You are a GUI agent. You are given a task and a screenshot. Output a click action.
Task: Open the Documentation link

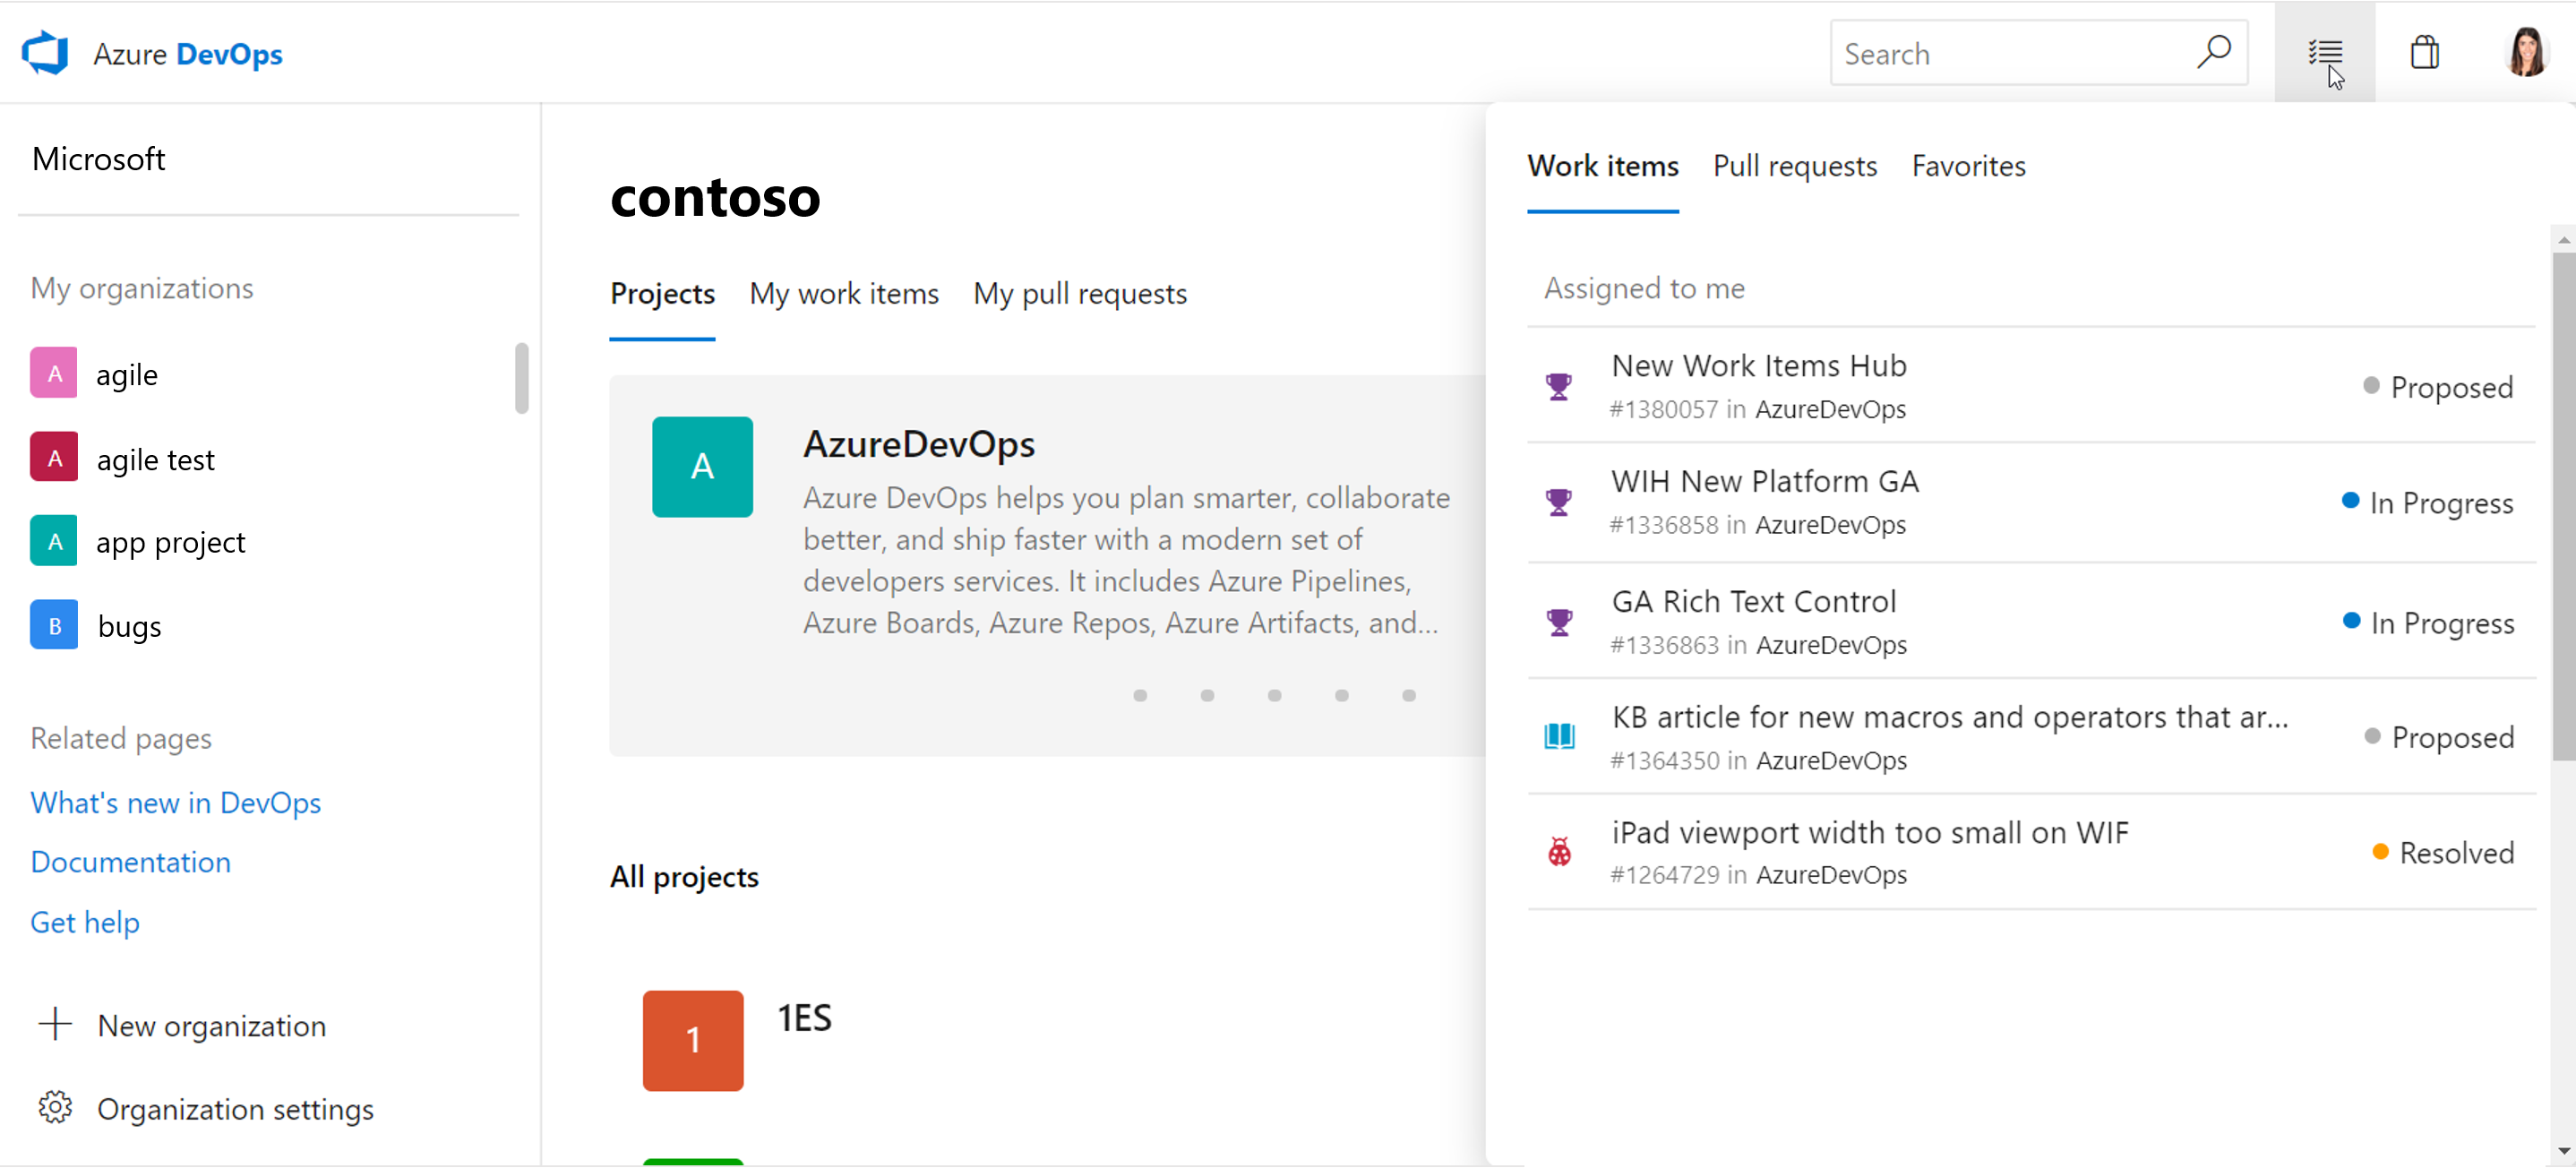pos(130,861)
